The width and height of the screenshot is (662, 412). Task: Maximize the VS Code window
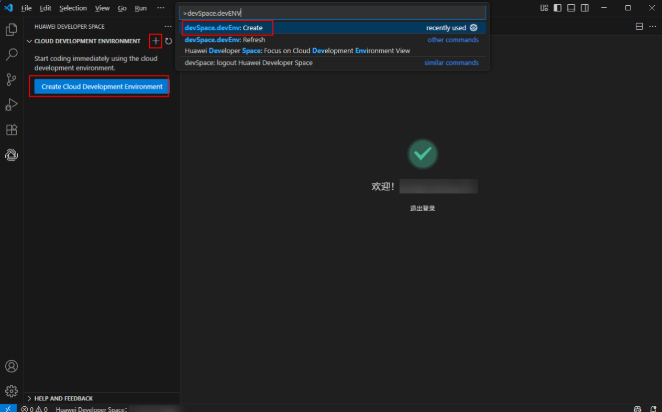628,8
